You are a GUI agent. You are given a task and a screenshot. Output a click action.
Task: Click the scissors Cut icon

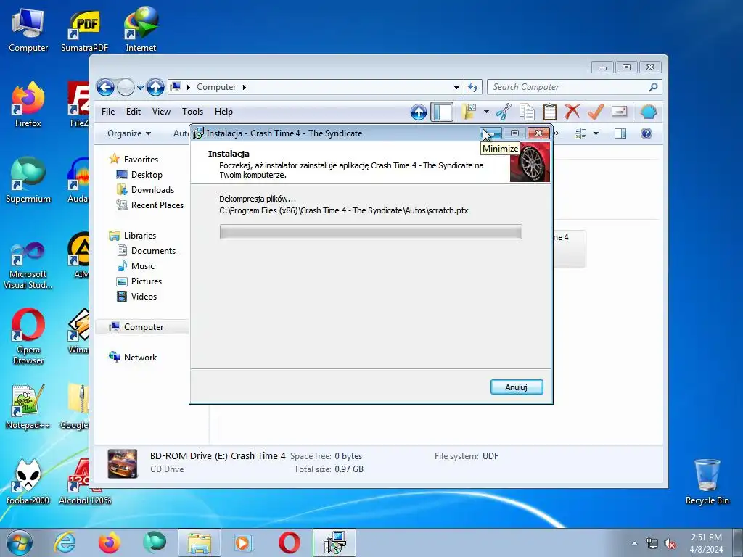click(504, 112)
